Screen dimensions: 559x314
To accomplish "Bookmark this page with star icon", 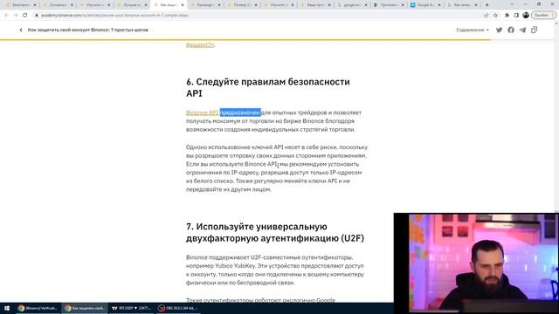I will pyautogui.click(x=495, y=16).
